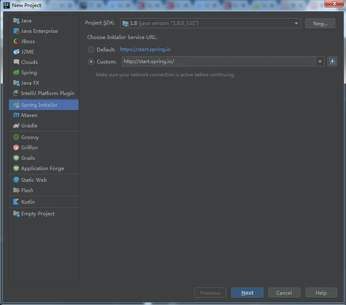Select Spring Initializr list entry
Screen dimensions: 346x305
pyautogui.click(x=44, y=105)
